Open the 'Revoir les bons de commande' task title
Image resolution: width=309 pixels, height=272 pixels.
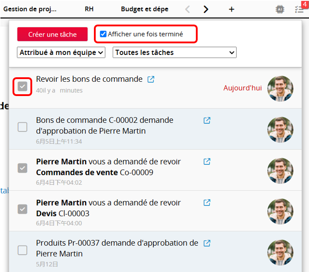89,79
